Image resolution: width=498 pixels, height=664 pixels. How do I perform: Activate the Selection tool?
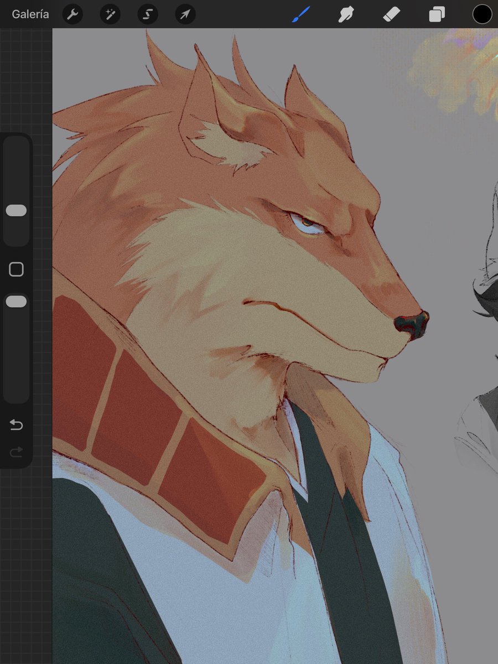(x=147, y=14)
